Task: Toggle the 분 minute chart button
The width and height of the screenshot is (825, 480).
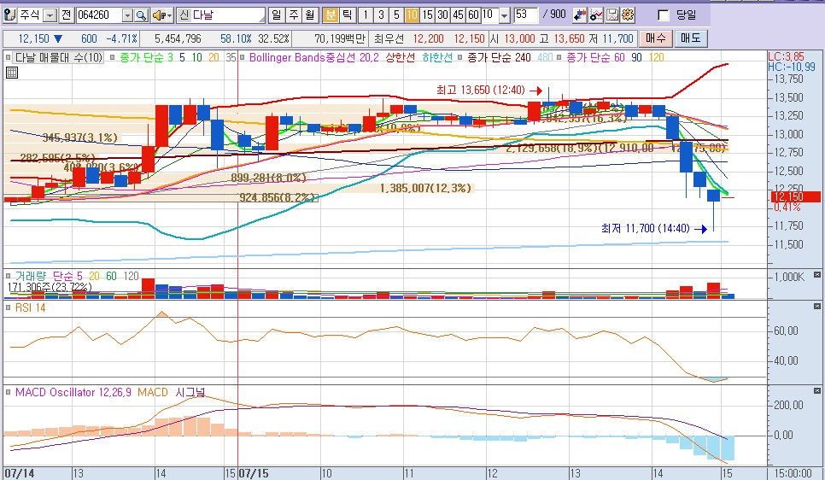Action: (330, 15)
